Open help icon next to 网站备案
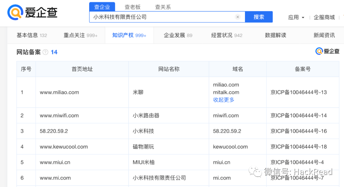This screenshot has height=187, width=344. pyautogui.click(x=46, y=52)
